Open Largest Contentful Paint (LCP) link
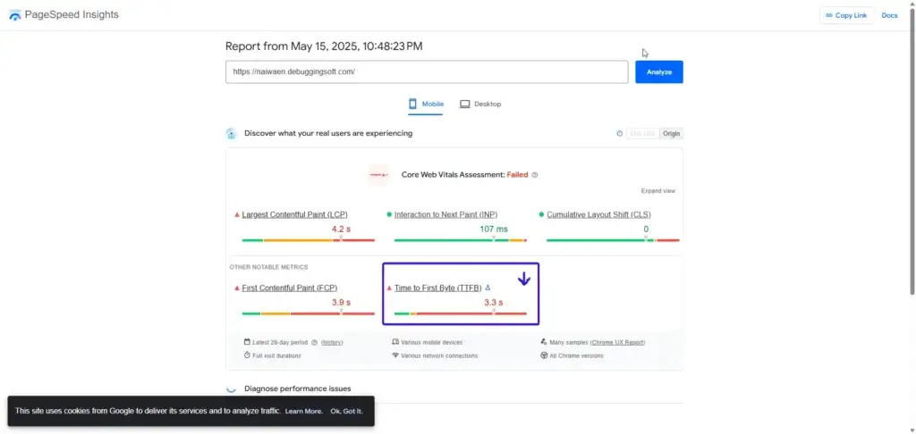 click(294, 214)
